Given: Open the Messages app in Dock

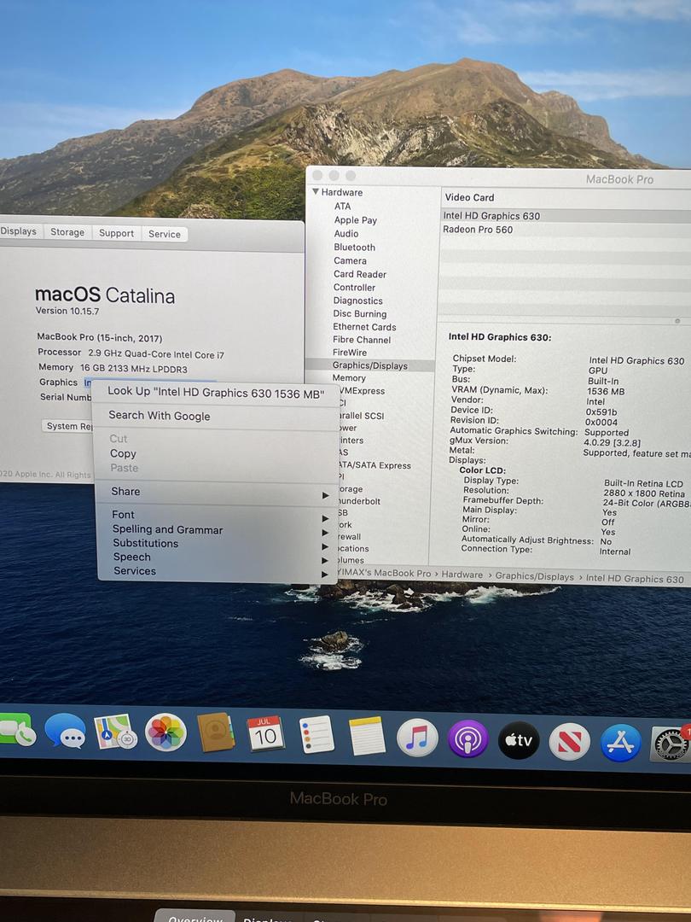Looking at the screenshot, I should (65, 730).
